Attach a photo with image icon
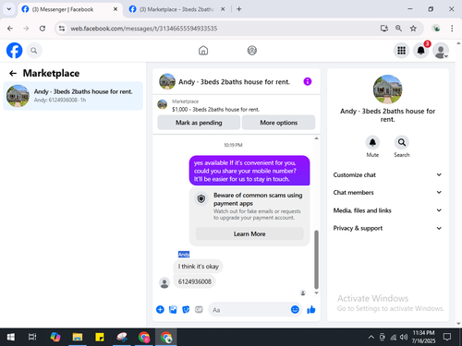This screenshot has height=346, width=462. tap(173, 309)
